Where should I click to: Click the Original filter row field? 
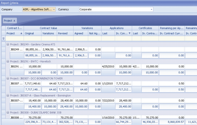(x=33, y=39)
